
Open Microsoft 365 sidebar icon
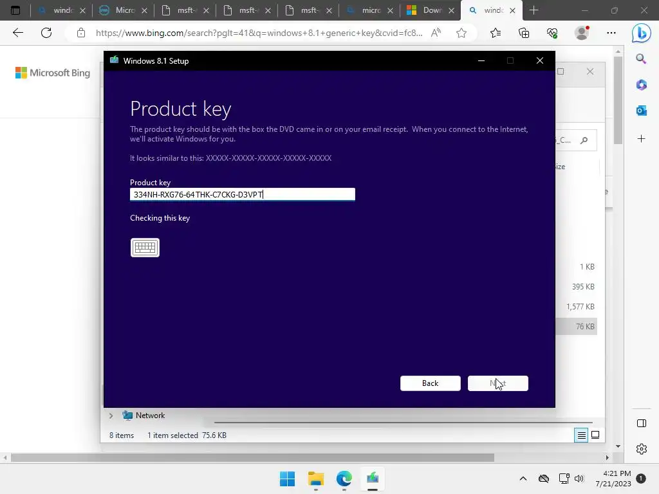coord(642,85)
